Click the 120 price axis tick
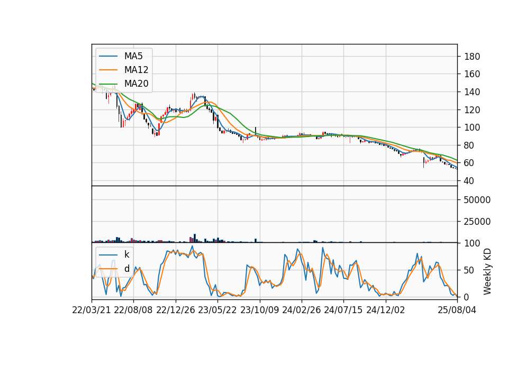 tap(472, 110)
